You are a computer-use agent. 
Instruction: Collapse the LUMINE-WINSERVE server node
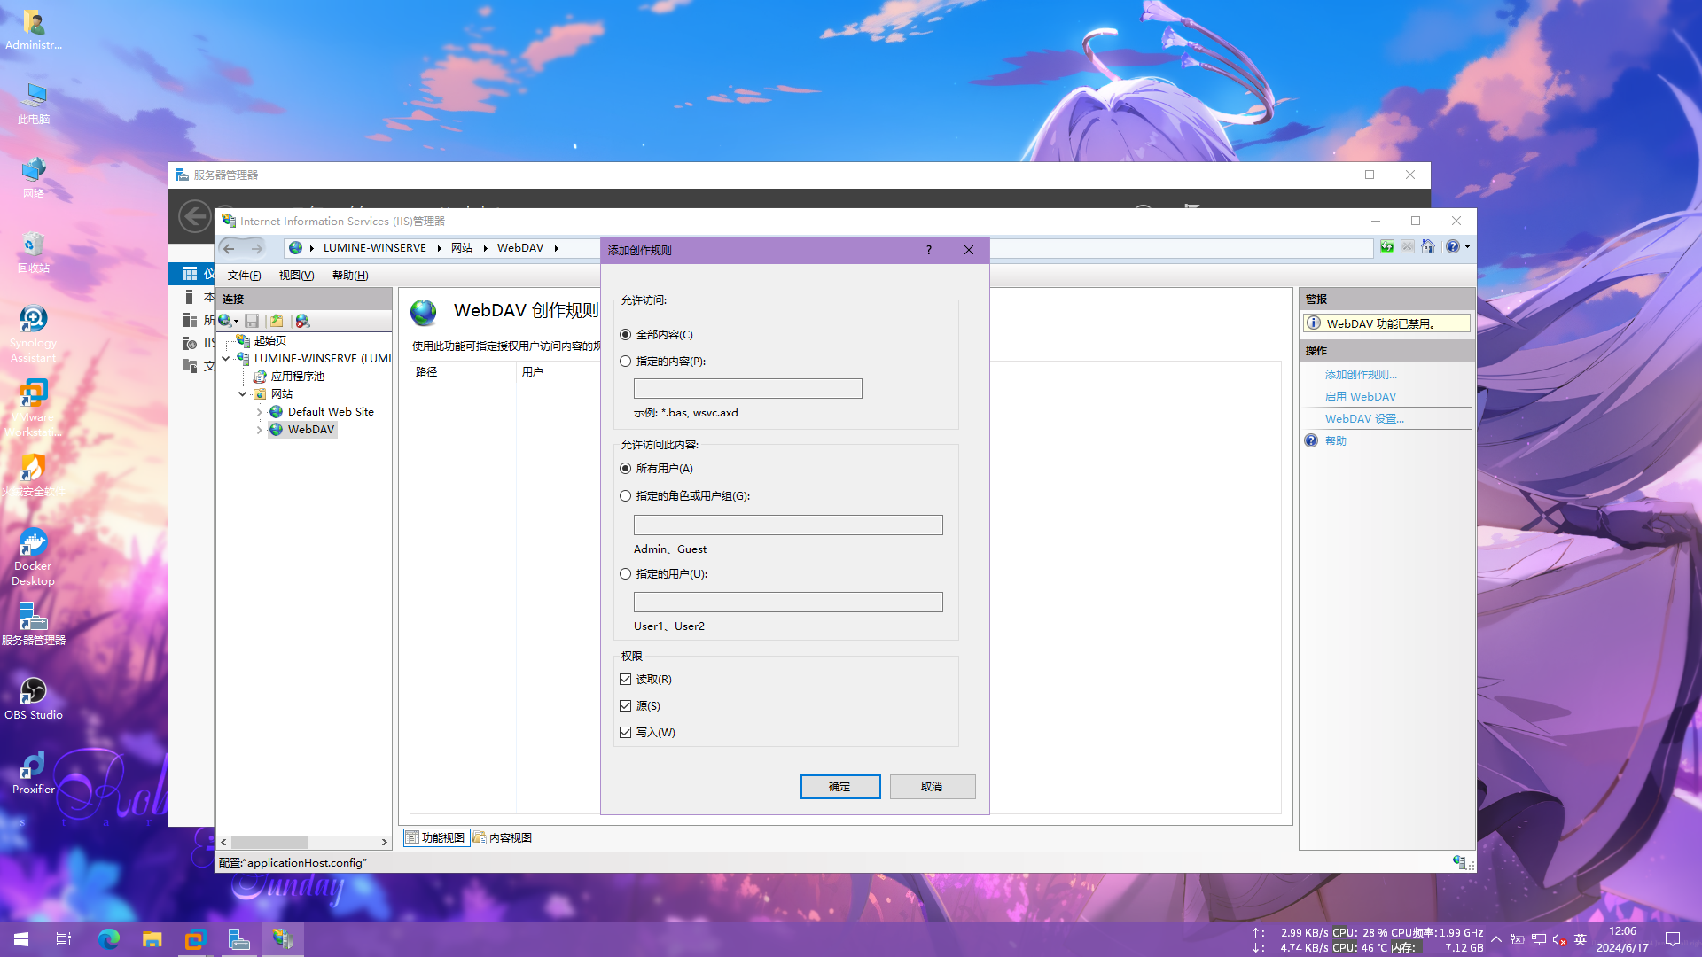(226, 359)
